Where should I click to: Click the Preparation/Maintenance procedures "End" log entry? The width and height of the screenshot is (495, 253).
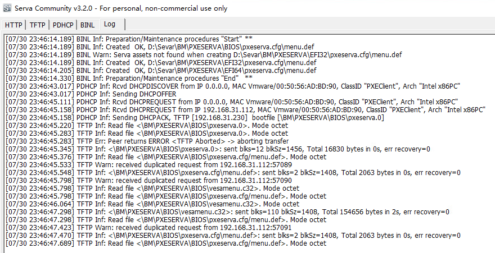(129, 79)
